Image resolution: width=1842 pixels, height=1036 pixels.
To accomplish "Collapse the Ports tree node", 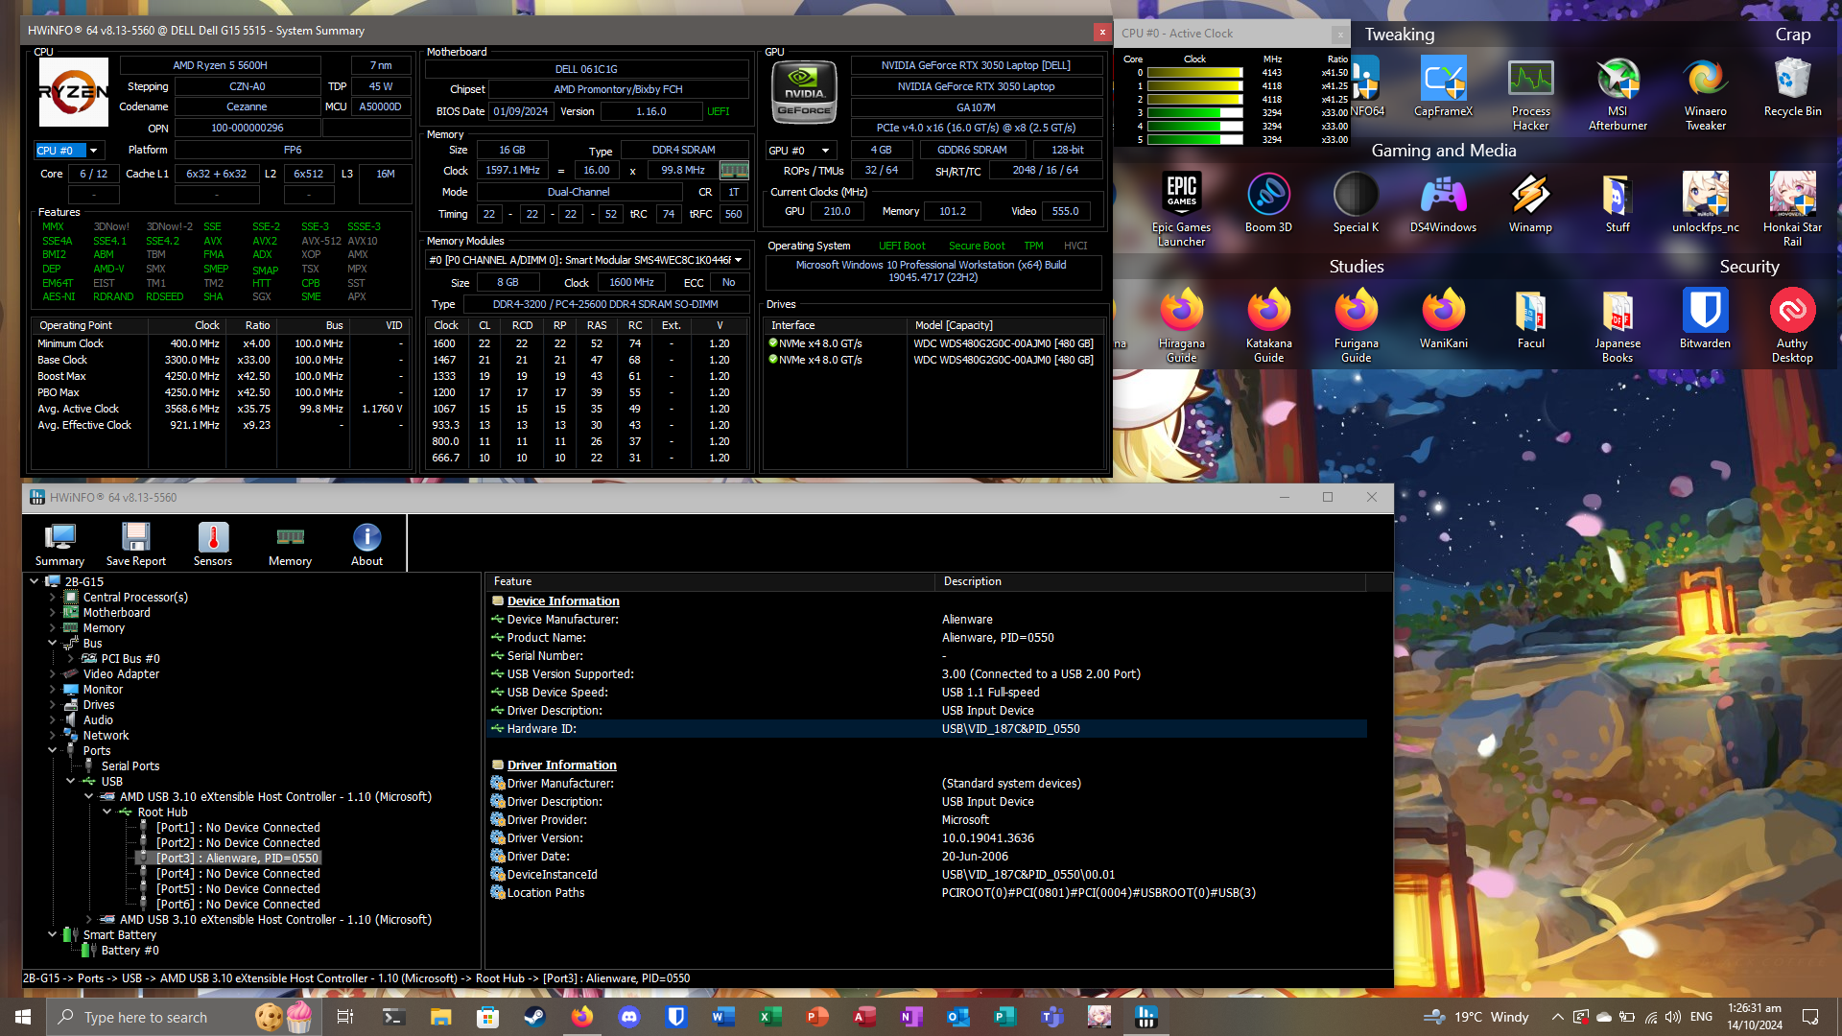I will pyautogui.click(x=53, y=750).
